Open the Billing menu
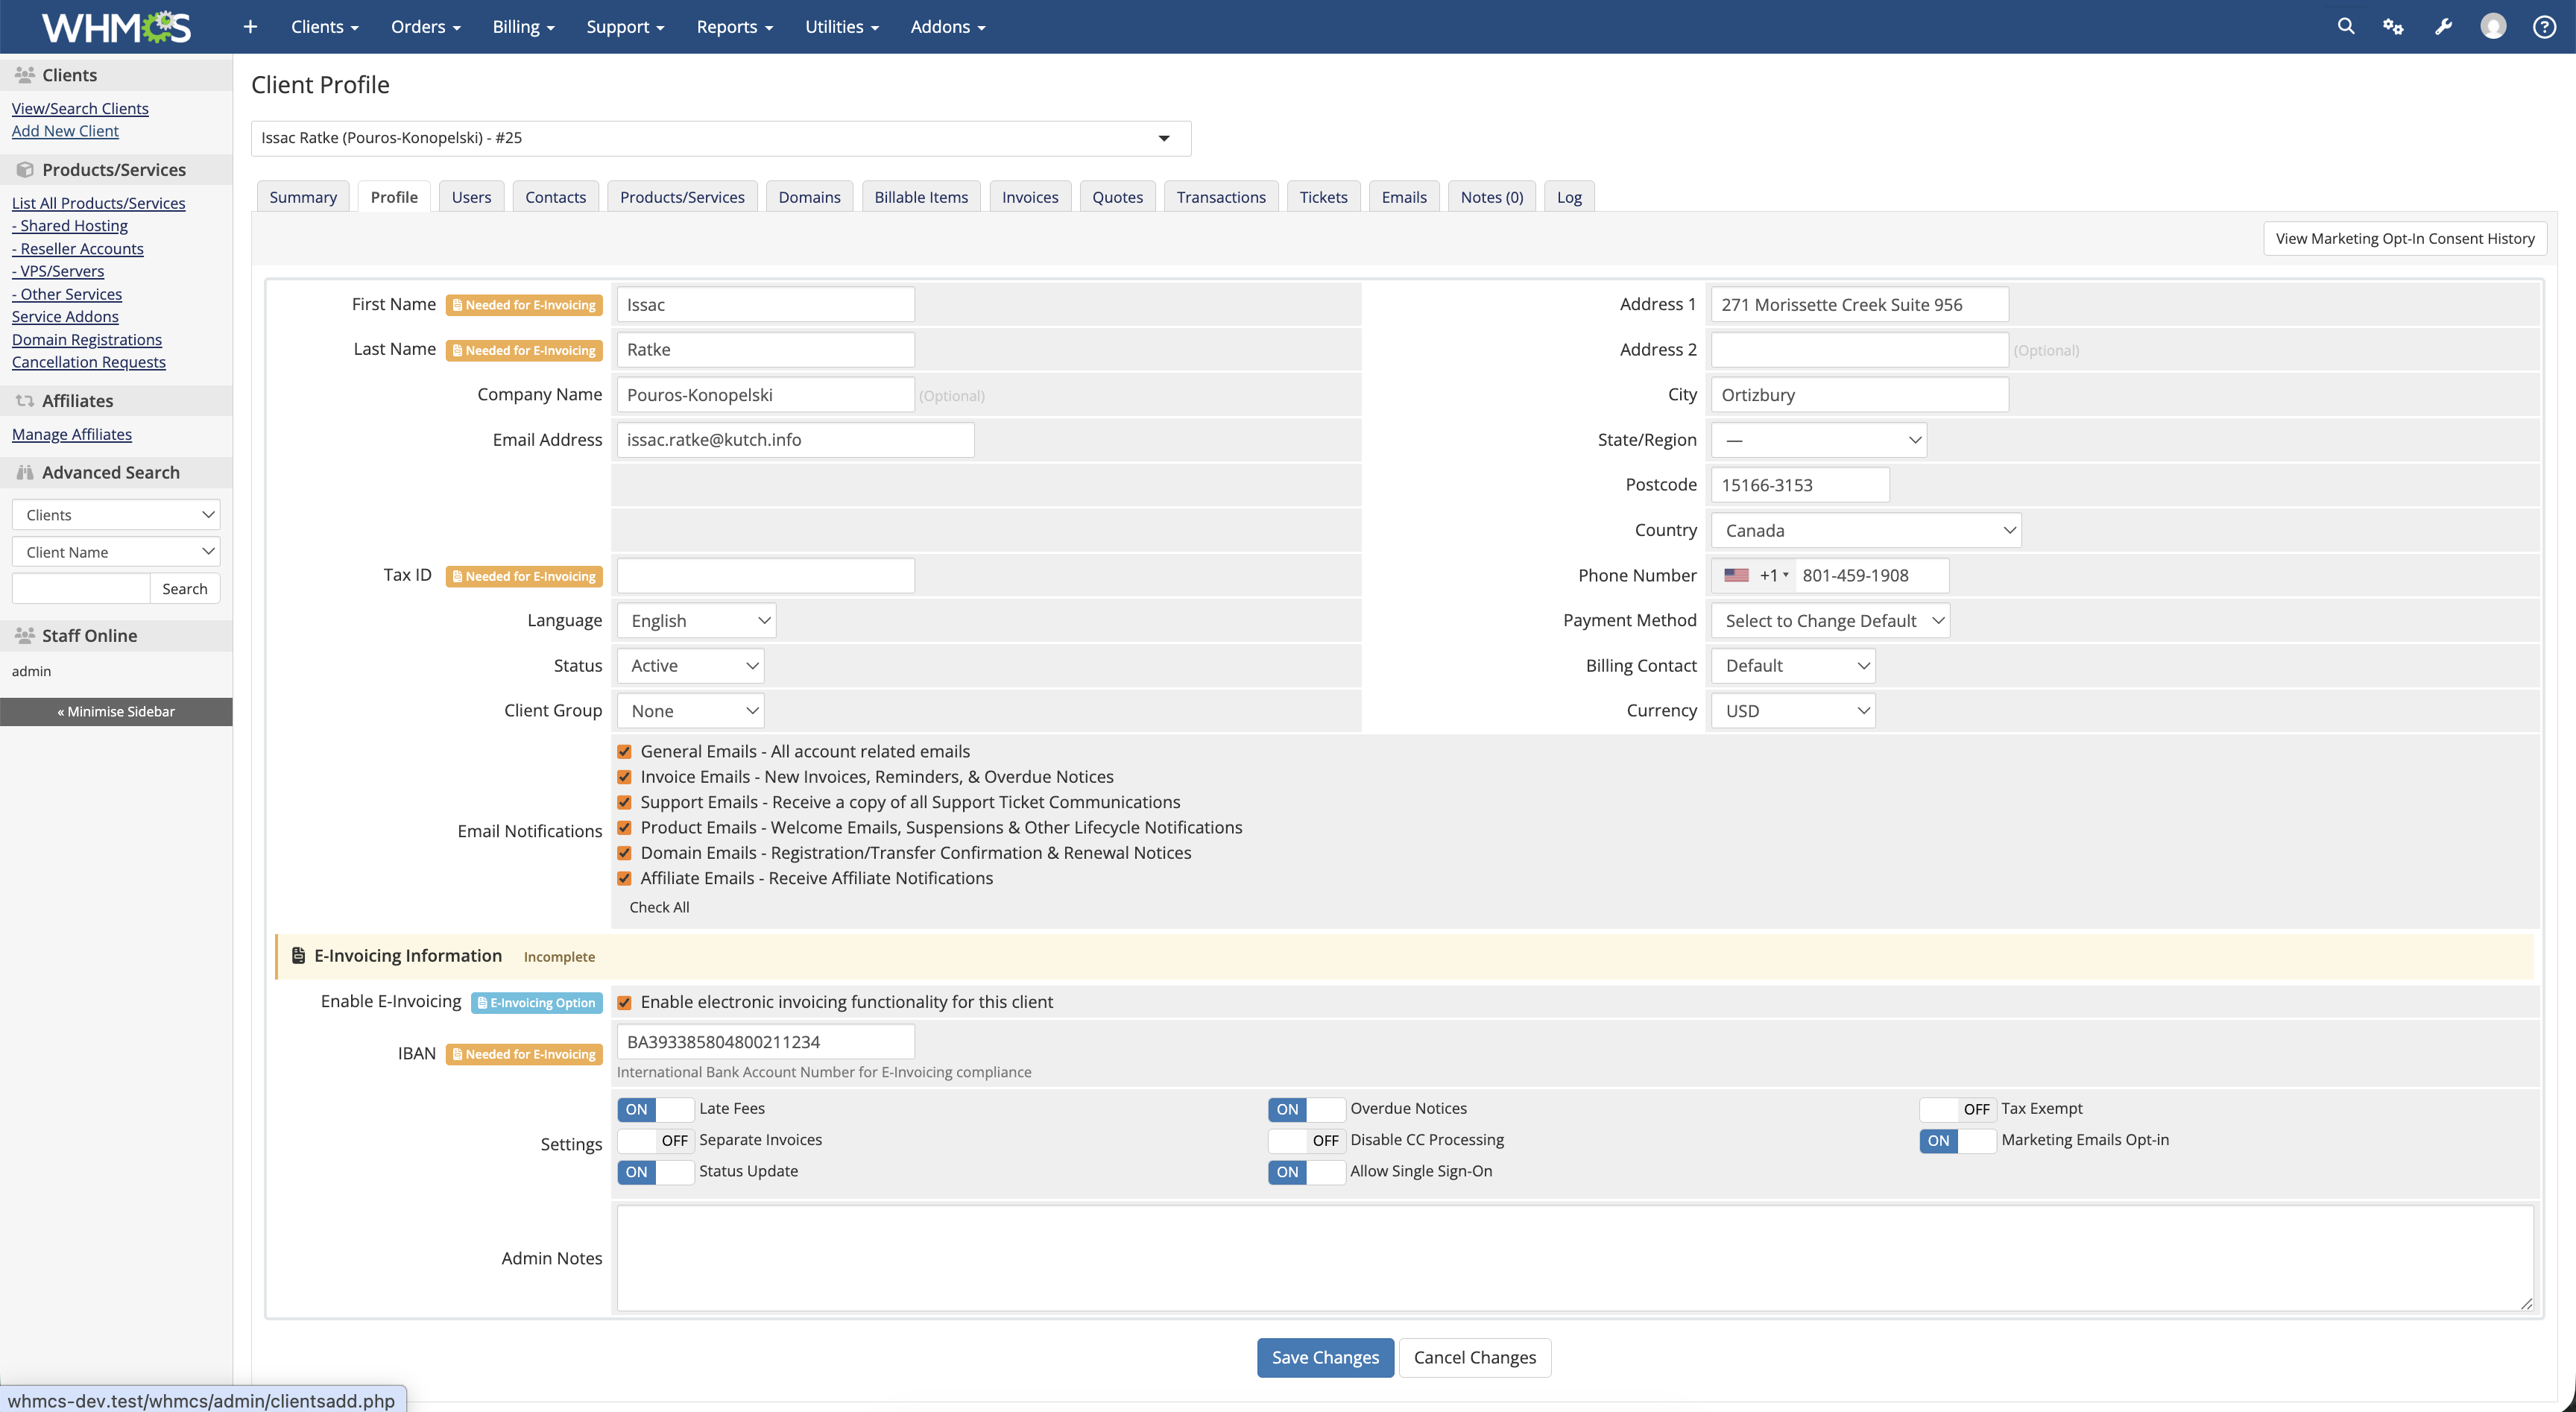Image resolution: width=2576 pixels, height=1412 pixels. point(522,27)
